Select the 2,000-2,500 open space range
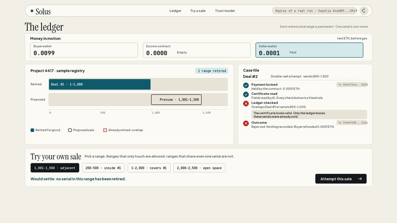 [199, 168]
